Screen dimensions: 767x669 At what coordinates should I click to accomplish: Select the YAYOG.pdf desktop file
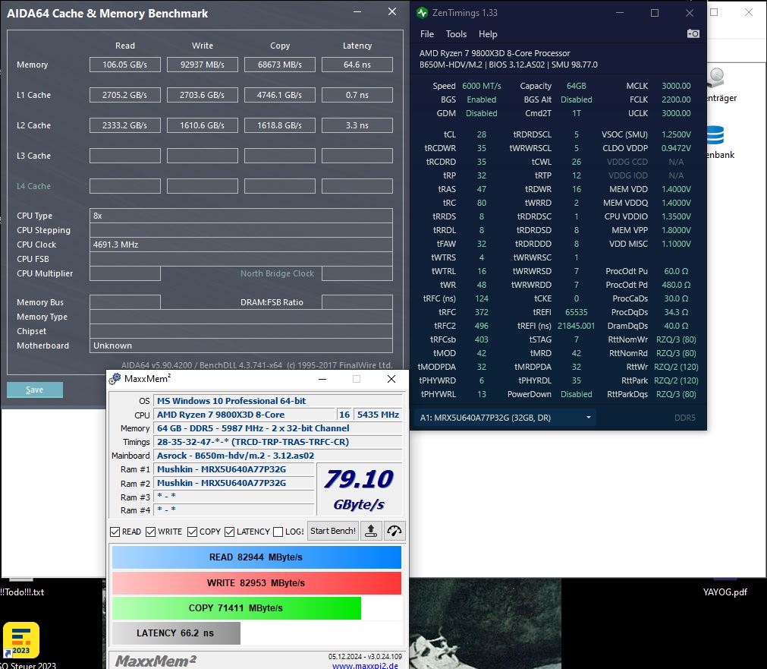pos(725,592)
